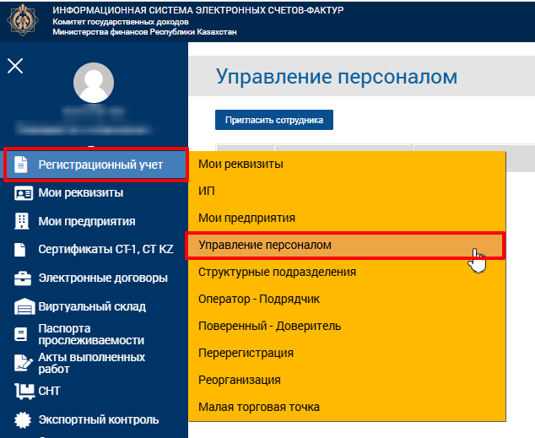Open Виртуальный склад section
Viewport: 535px width, 438px height.
click(x=94, y=306)
